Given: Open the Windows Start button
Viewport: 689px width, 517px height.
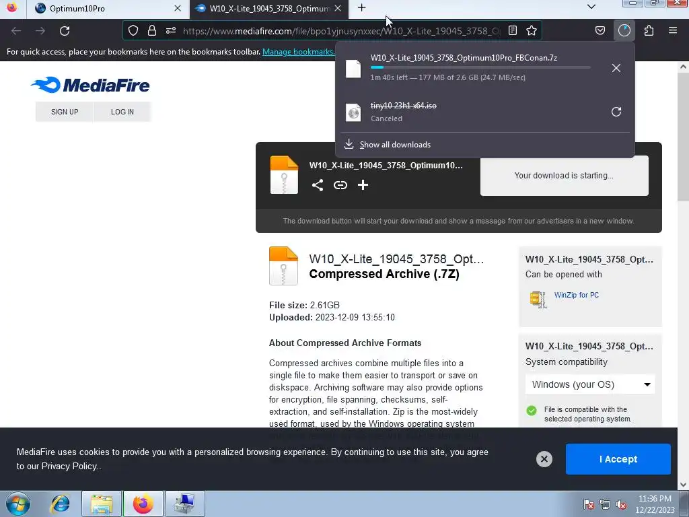Looking at the screenshot, I should (x=18, y=504).
